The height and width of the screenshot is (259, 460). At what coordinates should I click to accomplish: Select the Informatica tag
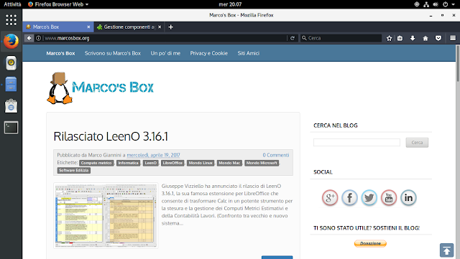point(128,163)
